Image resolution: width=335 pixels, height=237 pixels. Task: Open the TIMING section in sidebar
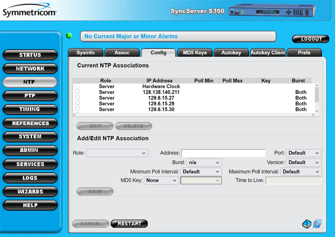pyautogui.click(x=30, y=109)
